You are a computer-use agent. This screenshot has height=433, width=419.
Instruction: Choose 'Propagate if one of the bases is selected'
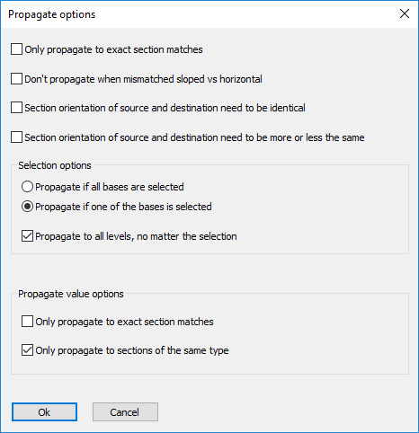tap(27, 207)
